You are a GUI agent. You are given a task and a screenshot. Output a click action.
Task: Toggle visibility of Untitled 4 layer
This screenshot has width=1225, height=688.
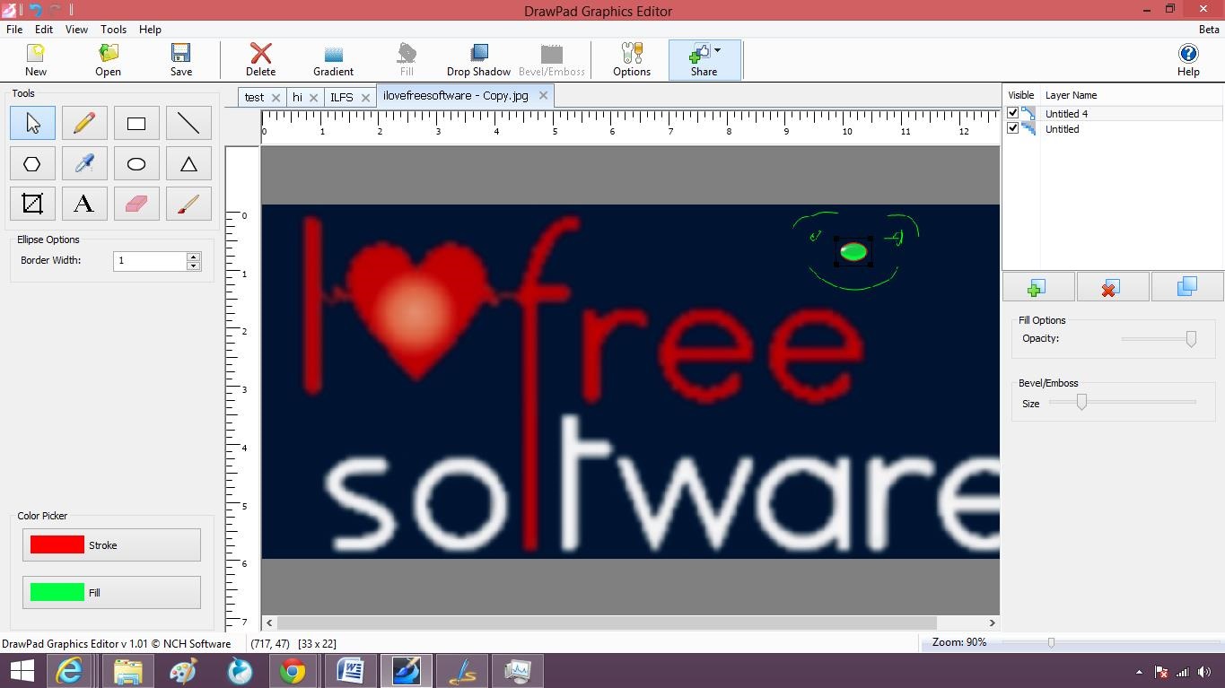point(1013,113)
